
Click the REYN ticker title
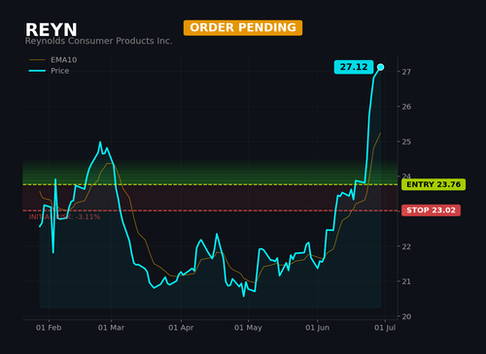click(52, 30)
